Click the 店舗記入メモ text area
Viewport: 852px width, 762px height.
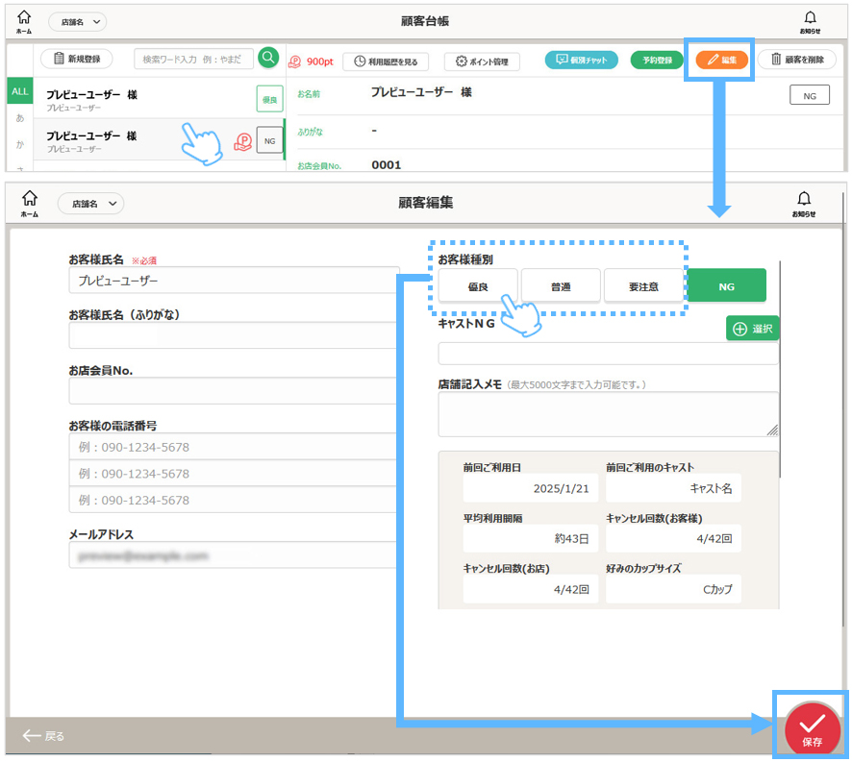coord(608,414)
